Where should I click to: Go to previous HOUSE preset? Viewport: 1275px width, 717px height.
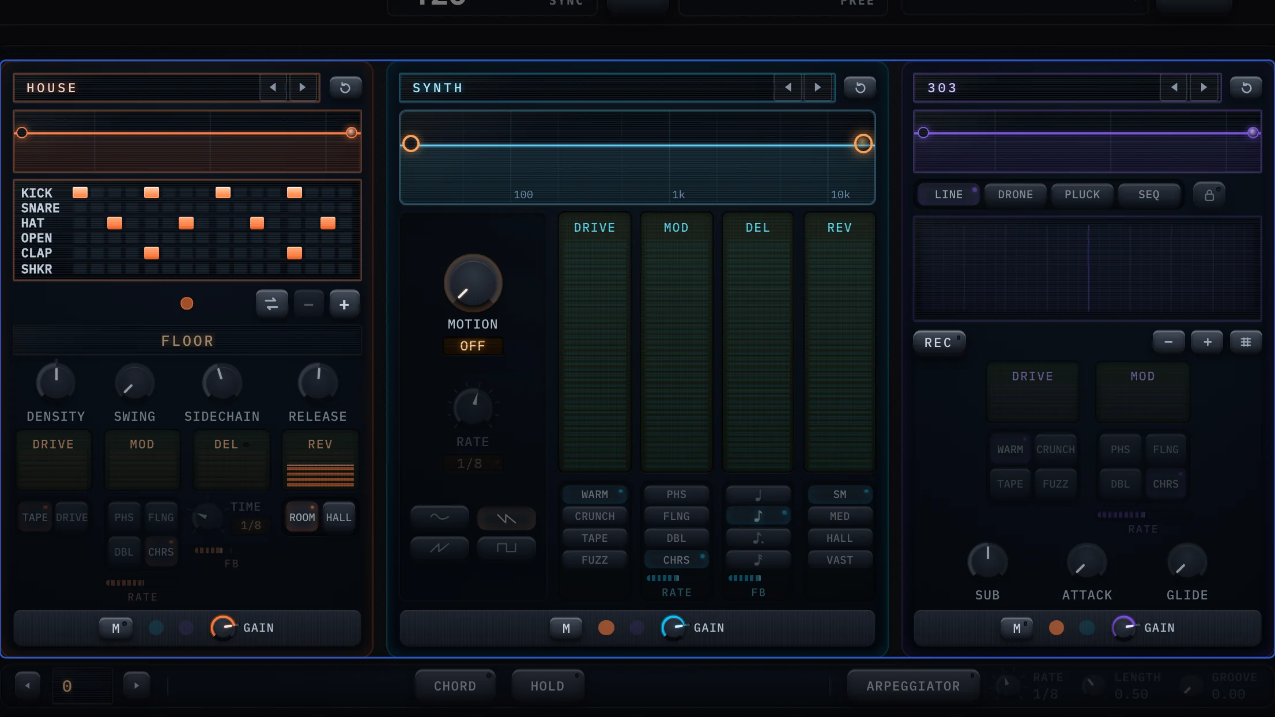[x=273, y=88]
